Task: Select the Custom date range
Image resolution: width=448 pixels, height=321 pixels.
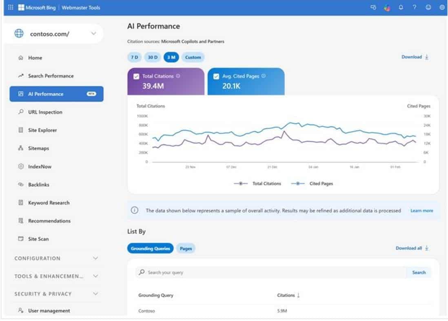Action: pos(193,57)
